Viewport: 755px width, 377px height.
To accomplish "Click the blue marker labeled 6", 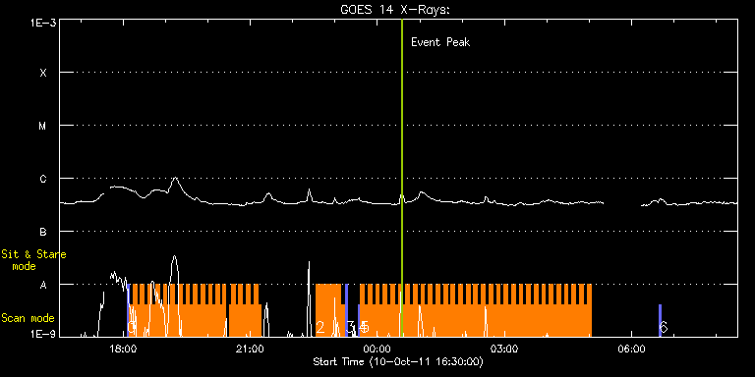I will (661, 320).
